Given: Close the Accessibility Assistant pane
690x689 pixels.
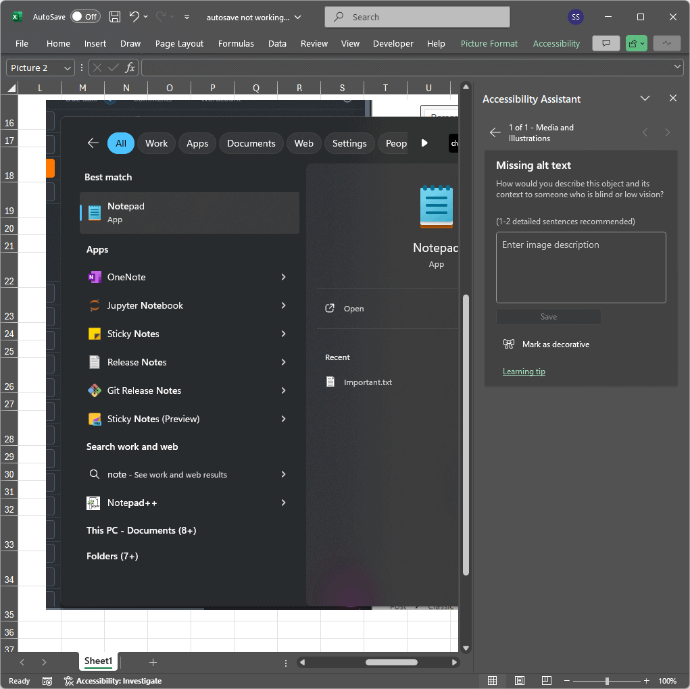Looking at the screenshot, I should (673, 98).
